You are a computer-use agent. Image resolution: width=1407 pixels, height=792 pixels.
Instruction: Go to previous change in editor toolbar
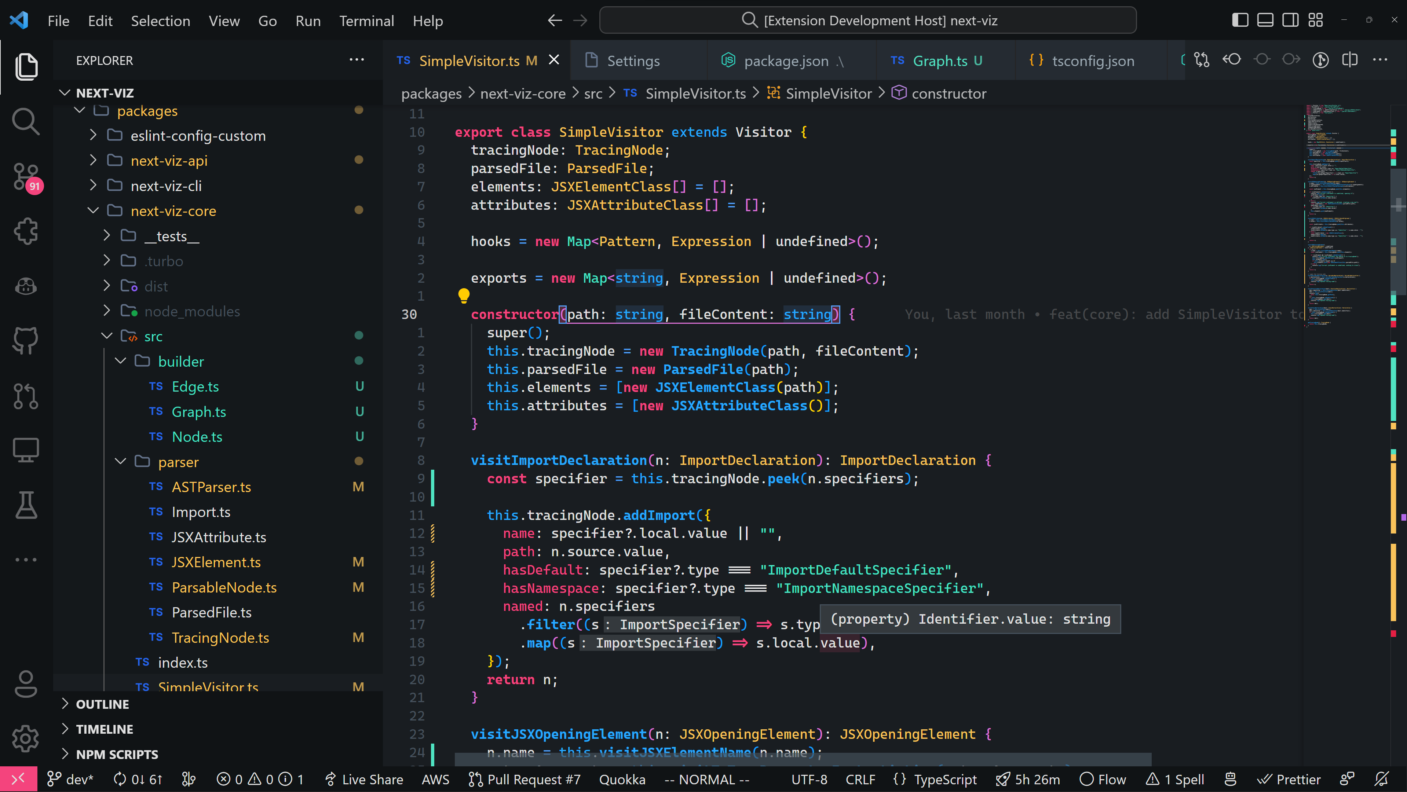point(1232,60)
